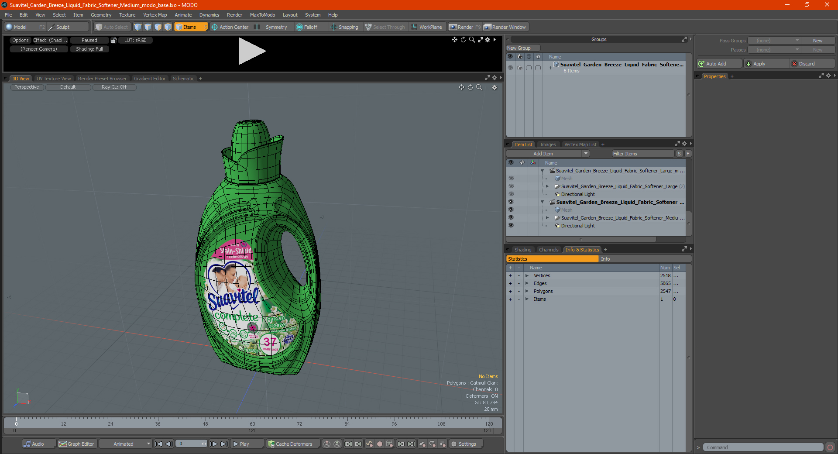Click zoom magnifier in 3D viewport
This screenshot has height=454, width=838.
pos(479,87)
